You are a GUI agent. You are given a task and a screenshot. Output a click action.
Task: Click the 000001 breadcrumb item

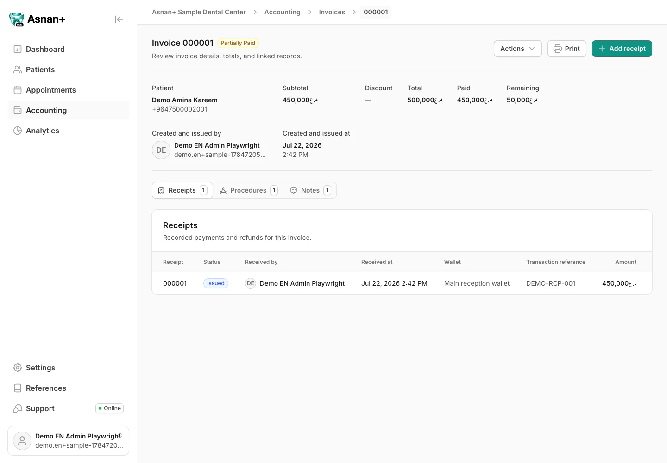pyautogui.click(x=376, y=12)
